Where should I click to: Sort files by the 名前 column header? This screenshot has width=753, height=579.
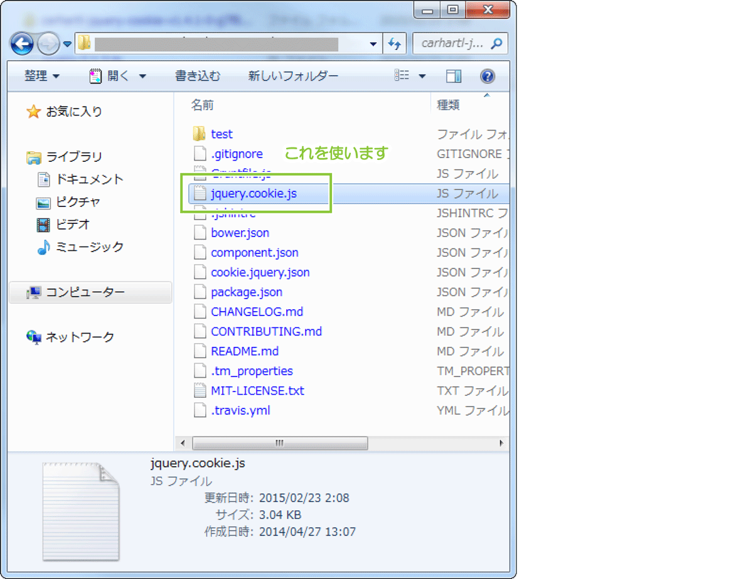click(x=201, y=105)
